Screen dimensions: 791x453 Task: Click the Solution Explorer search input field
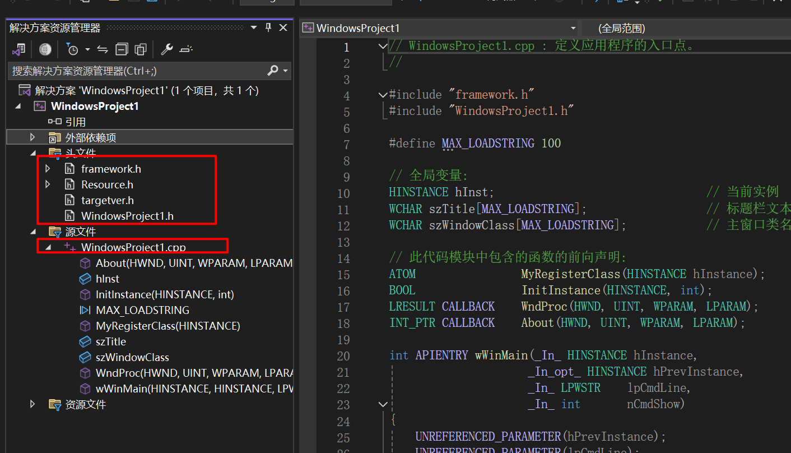(134, 71)
